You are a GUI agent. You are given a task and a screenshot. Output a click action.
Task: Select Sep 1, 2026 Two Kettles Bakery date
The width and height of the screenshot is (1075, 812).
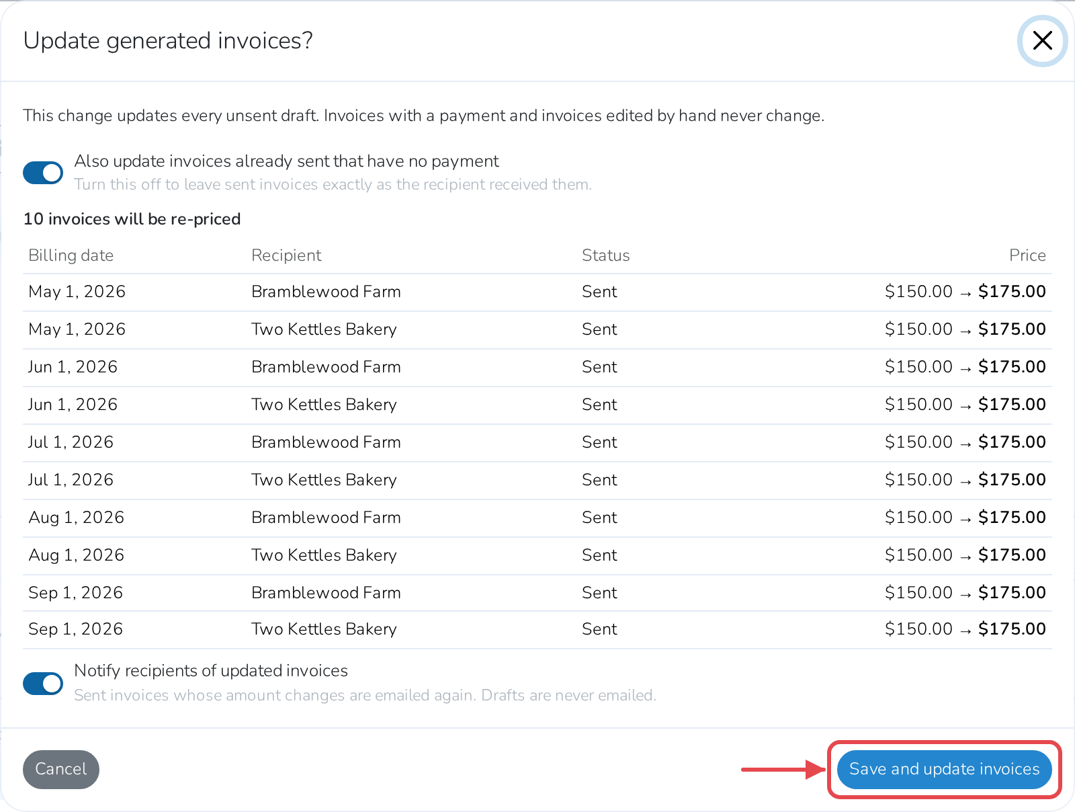76,629
